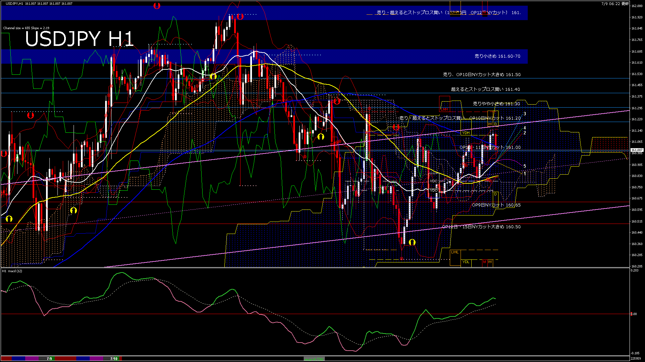
Task: Click the YDH yesterday-high marker box
Action: click(466, 133)
